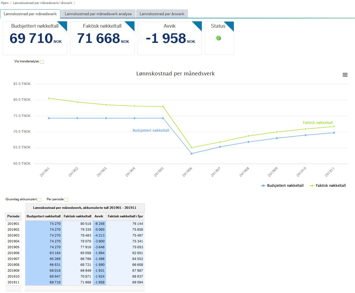355x293 pixels.
Task: Open the chart hamburger context menu
Action: point(345,75)
